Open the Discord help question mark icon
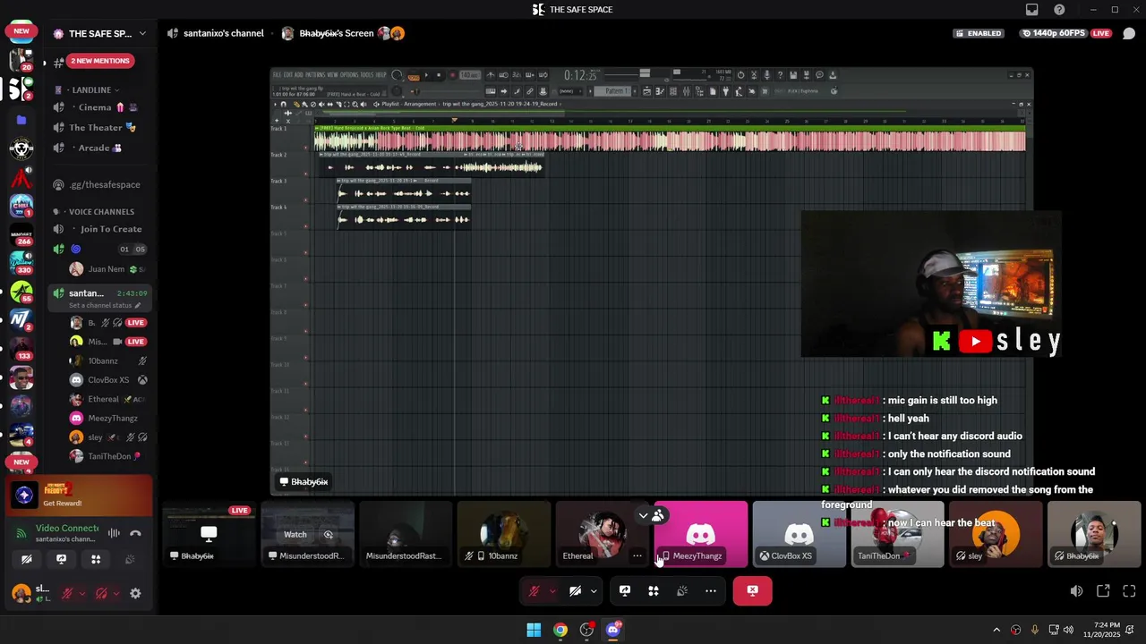The height and width of the screenshot is (644, 1146). [1060, 10]
